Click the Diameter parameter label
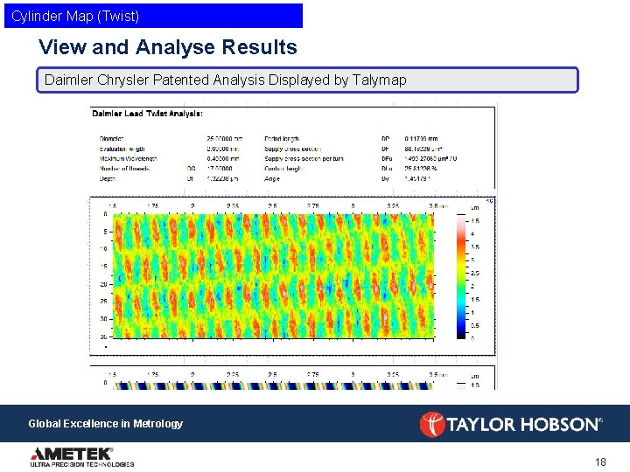 [x=112, y=138]
